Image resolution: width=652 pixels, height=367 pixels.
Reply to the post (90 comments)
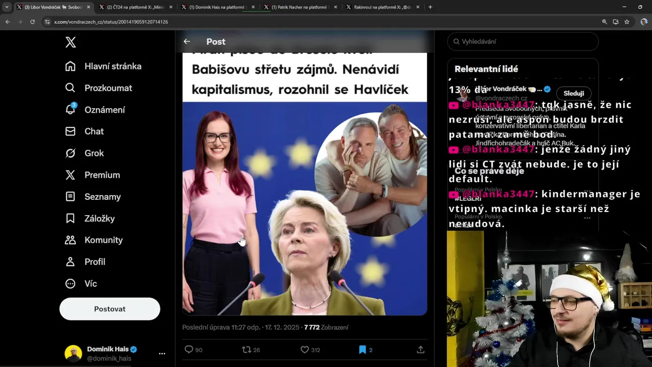tap(193, 350)
